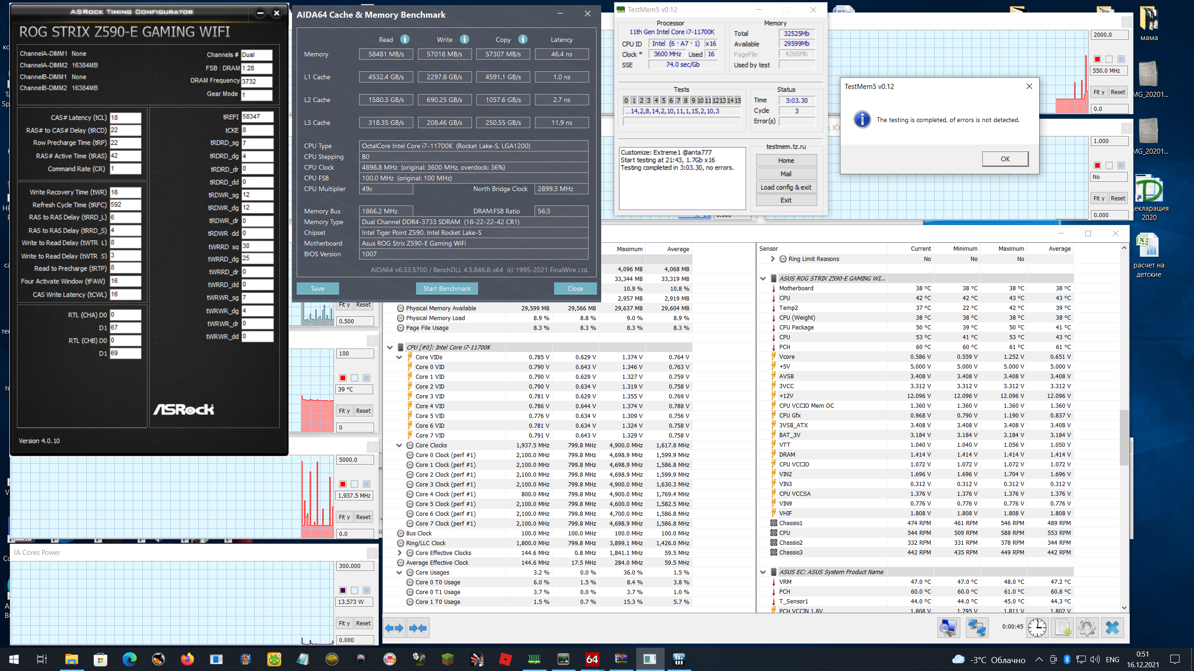
Task: Open HWiNFO sensor settings gear icon
Action: pyautogui.click(x=1087, y=628)
